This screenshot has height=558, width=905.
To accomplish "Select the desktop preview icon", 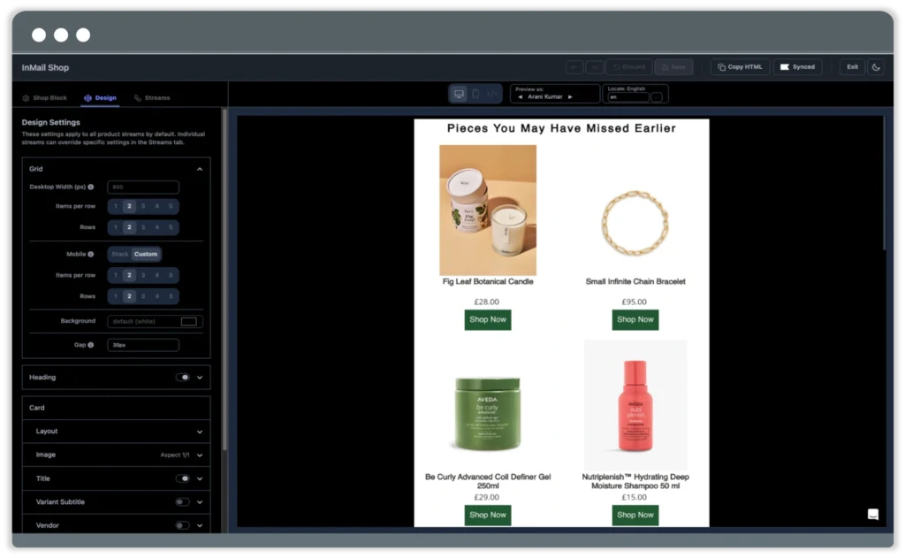I will tap(459, 93).
